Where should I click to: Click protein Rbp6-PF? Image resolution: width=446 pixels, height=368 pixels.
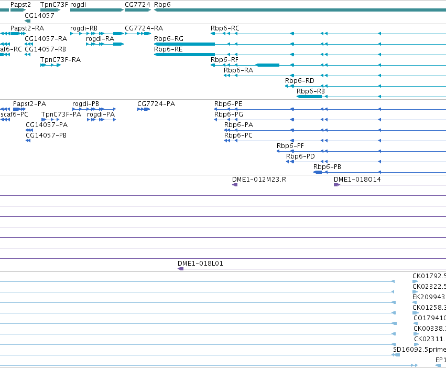(x=290, y=146)
